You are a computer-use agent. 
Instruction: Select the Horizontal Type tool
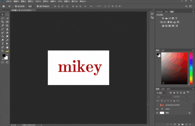(x=2, y=44)
